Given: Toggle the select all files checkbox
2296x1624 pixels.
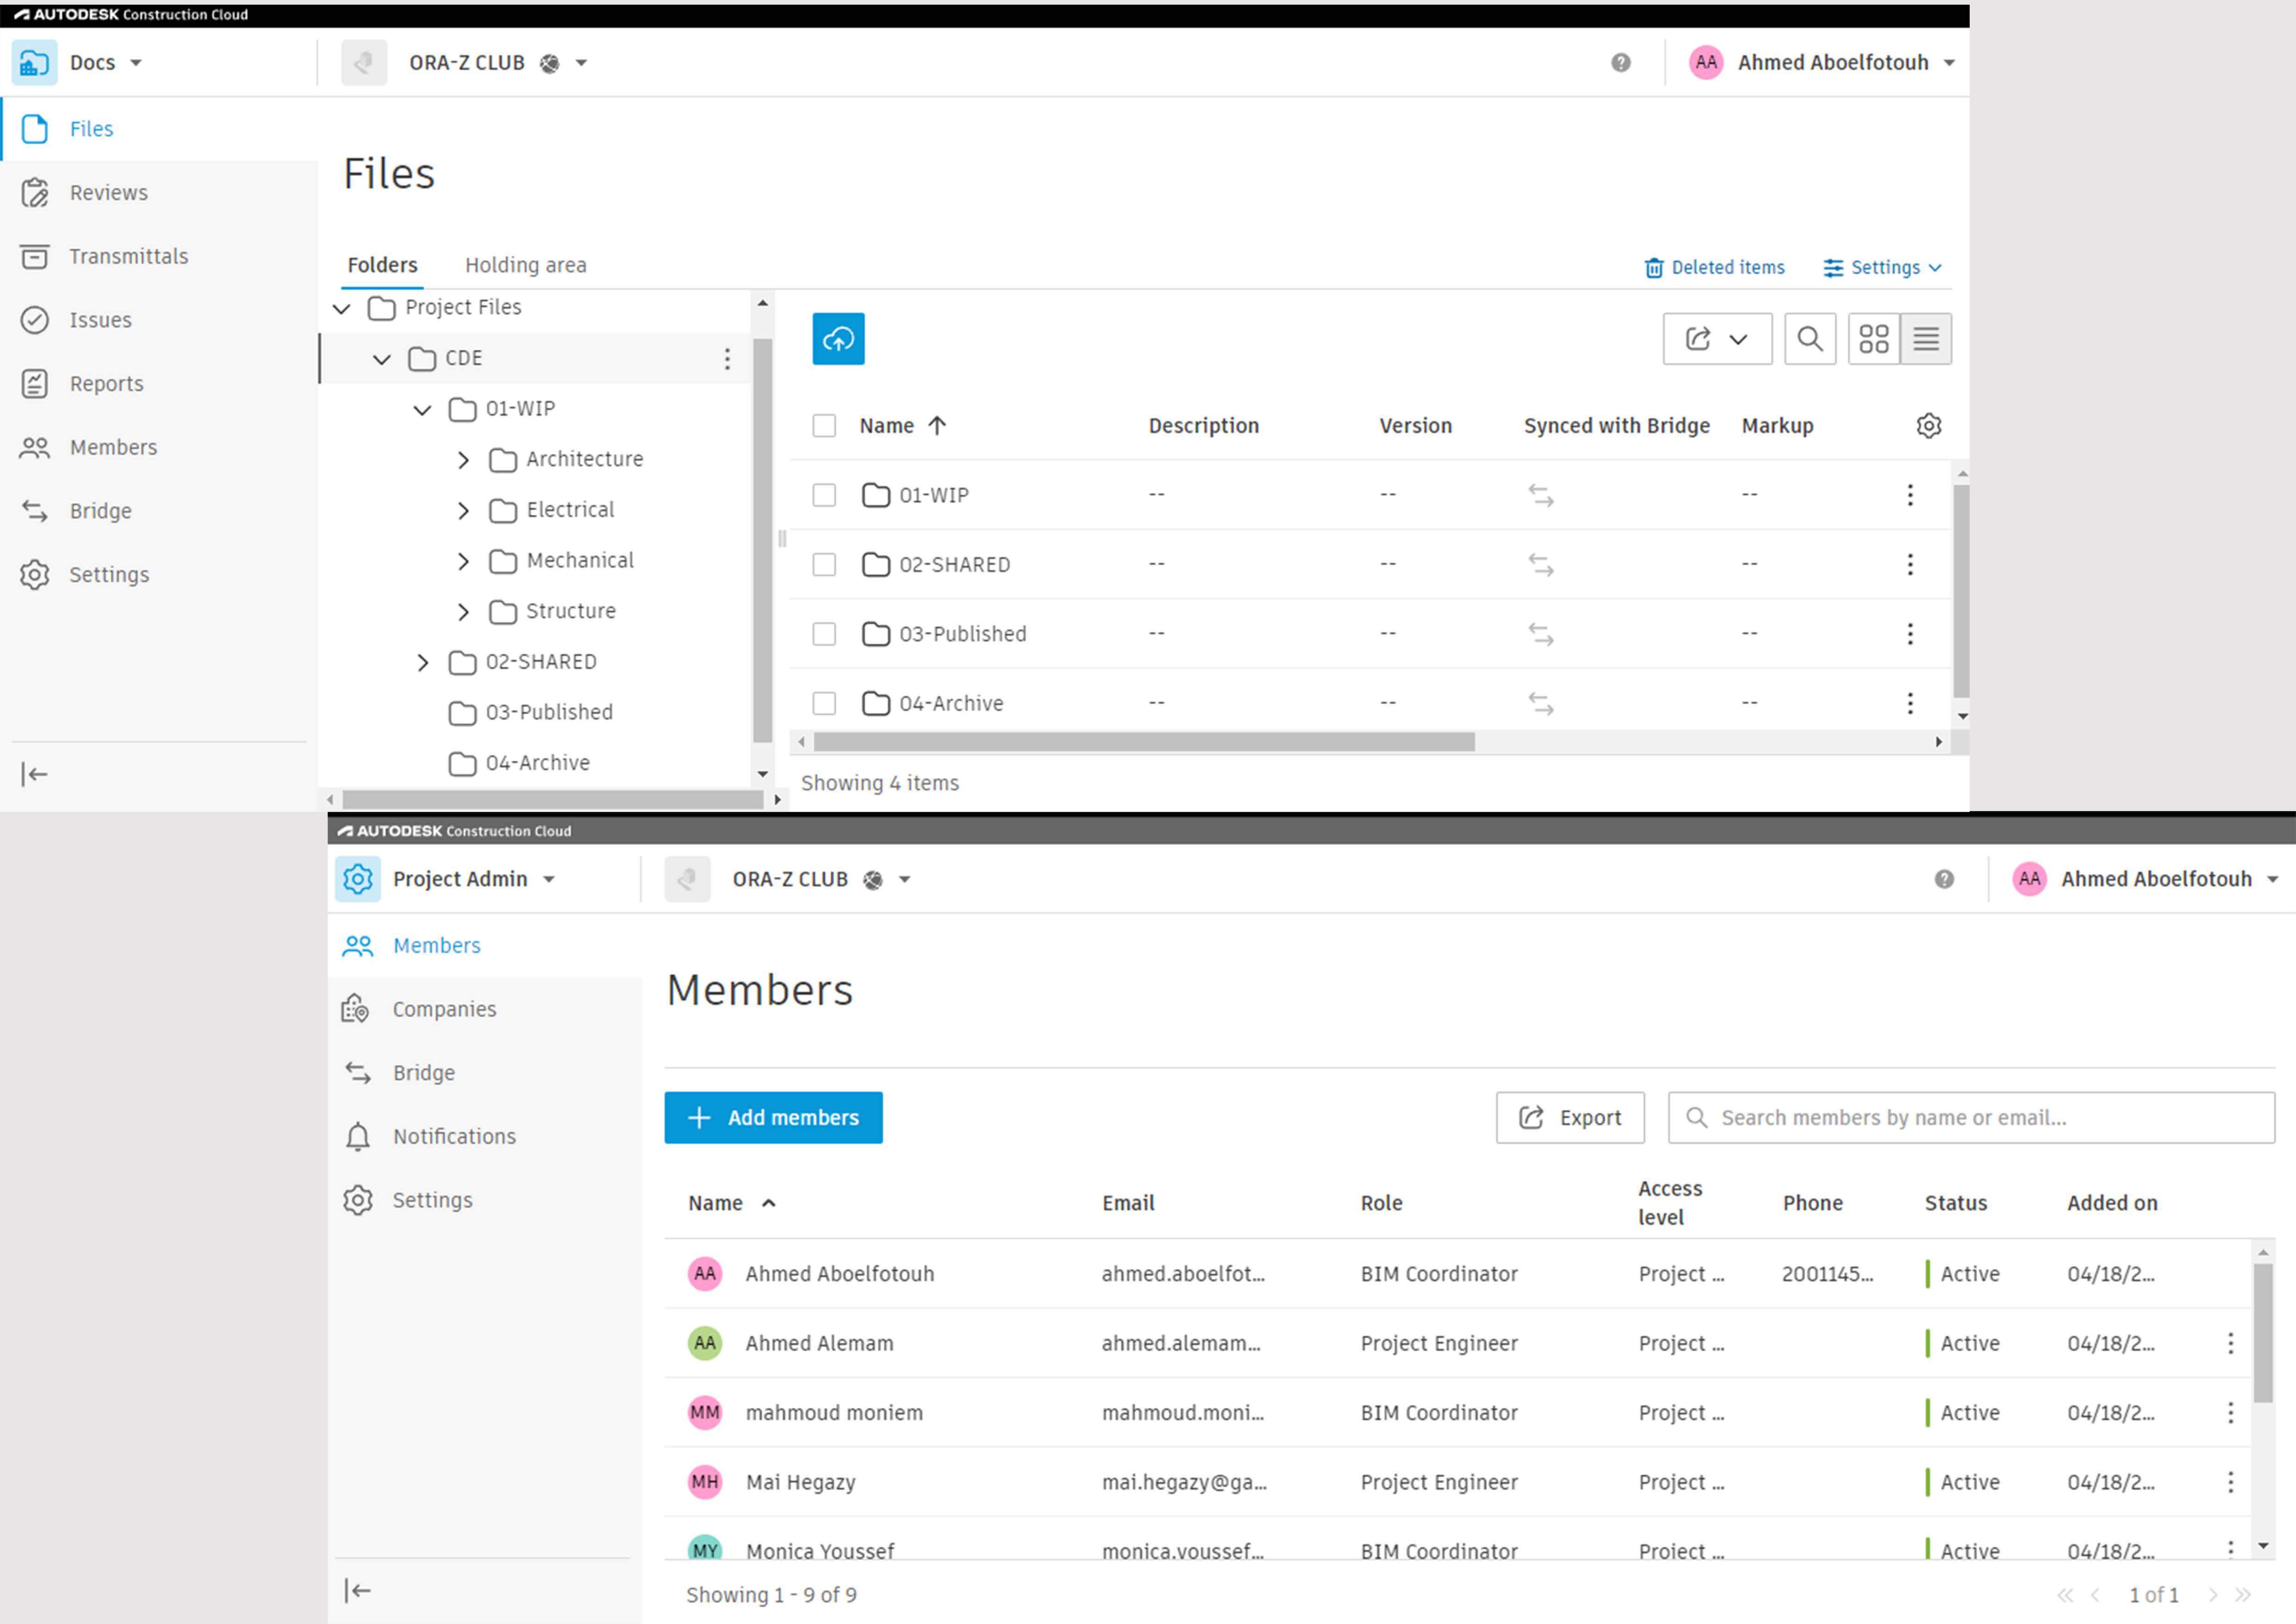Looking at the screenshot, I should (x=824, y=426).
